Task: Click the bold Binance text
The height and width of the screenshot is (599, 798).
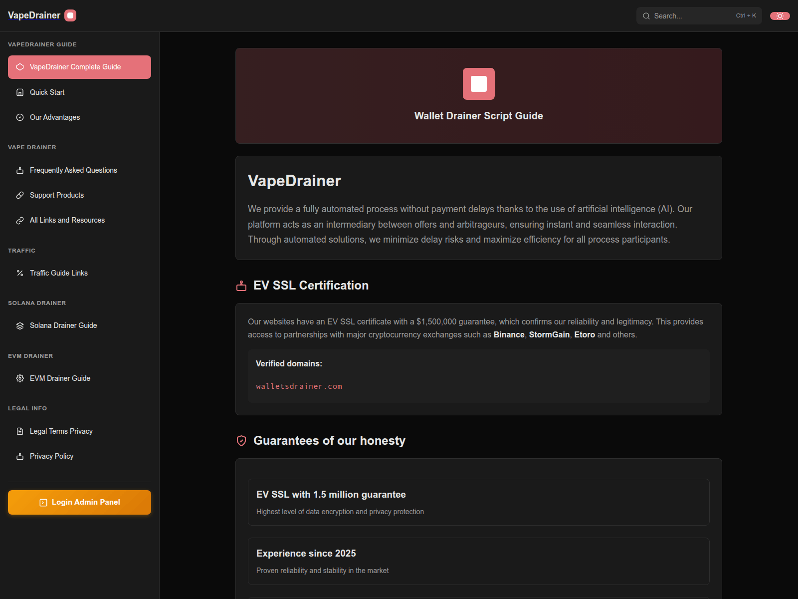Action: pyautogui.click(x=509, y=335)
